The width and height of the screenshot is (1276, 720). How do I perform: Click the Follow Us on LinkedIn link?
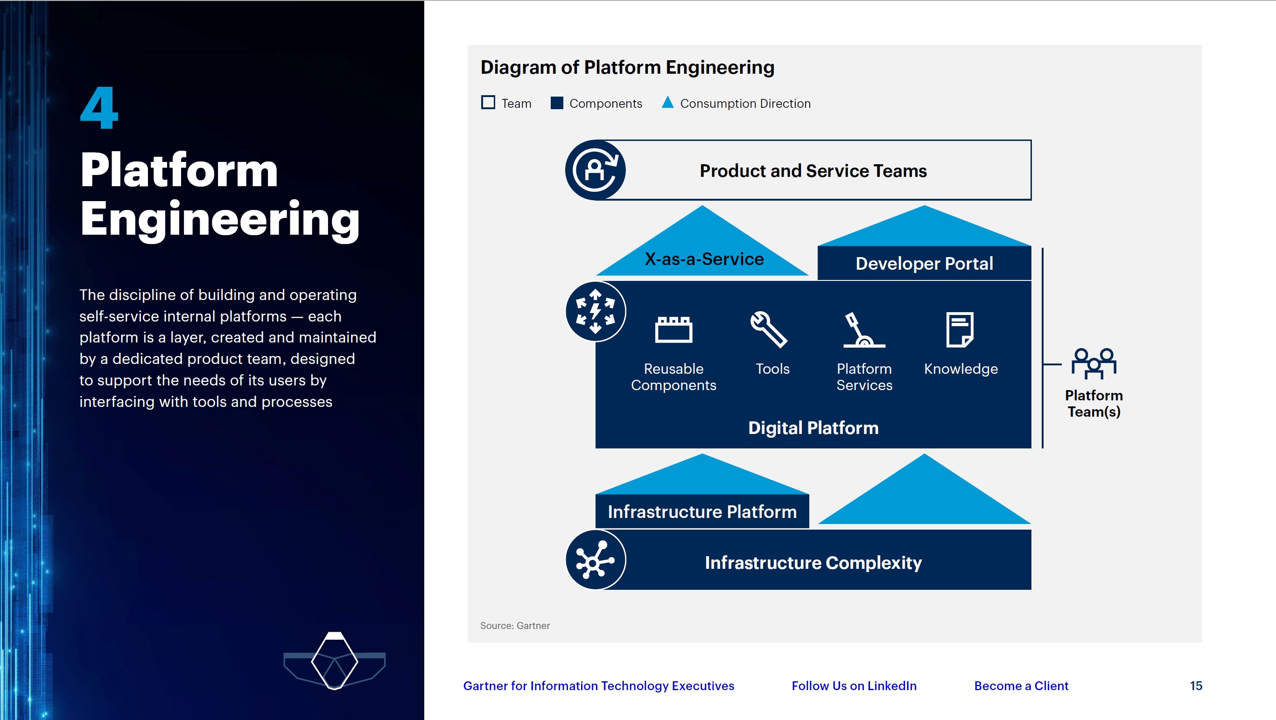click(x=854, y=685)
